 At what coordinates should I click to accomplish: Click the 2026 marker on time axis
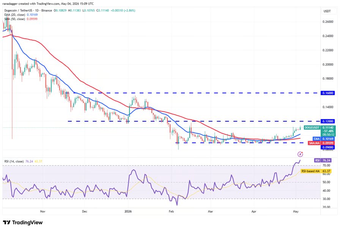tap(128, 211)
